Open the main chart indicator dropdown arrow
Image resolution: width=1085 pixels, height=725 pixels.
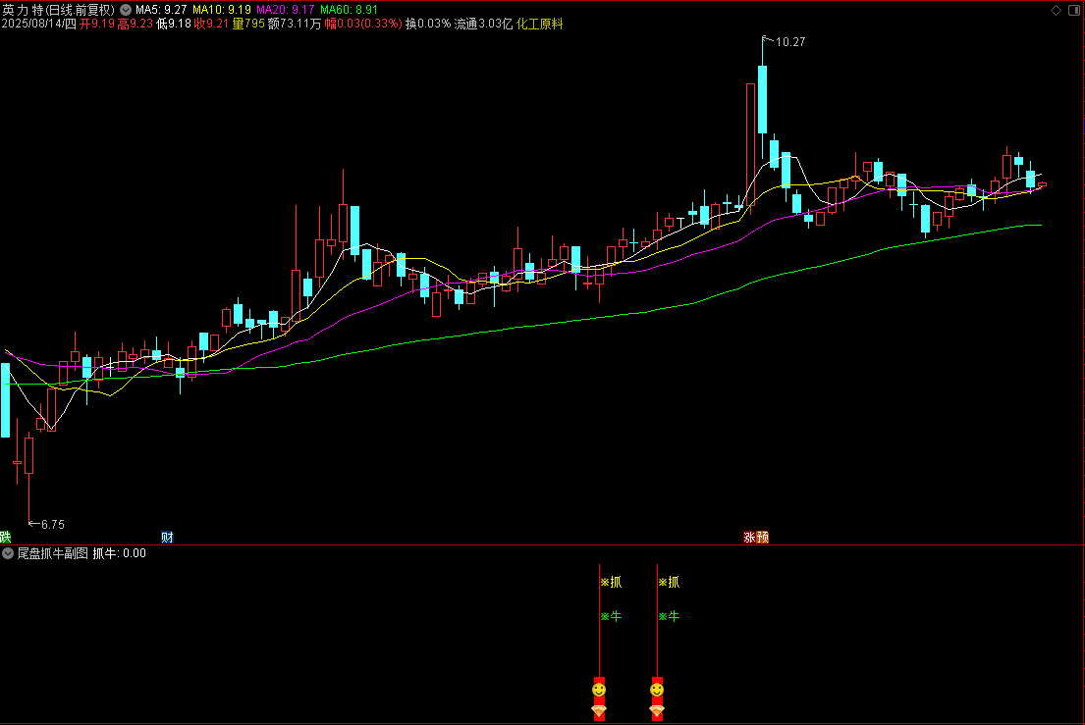click(x=126, y=10)
